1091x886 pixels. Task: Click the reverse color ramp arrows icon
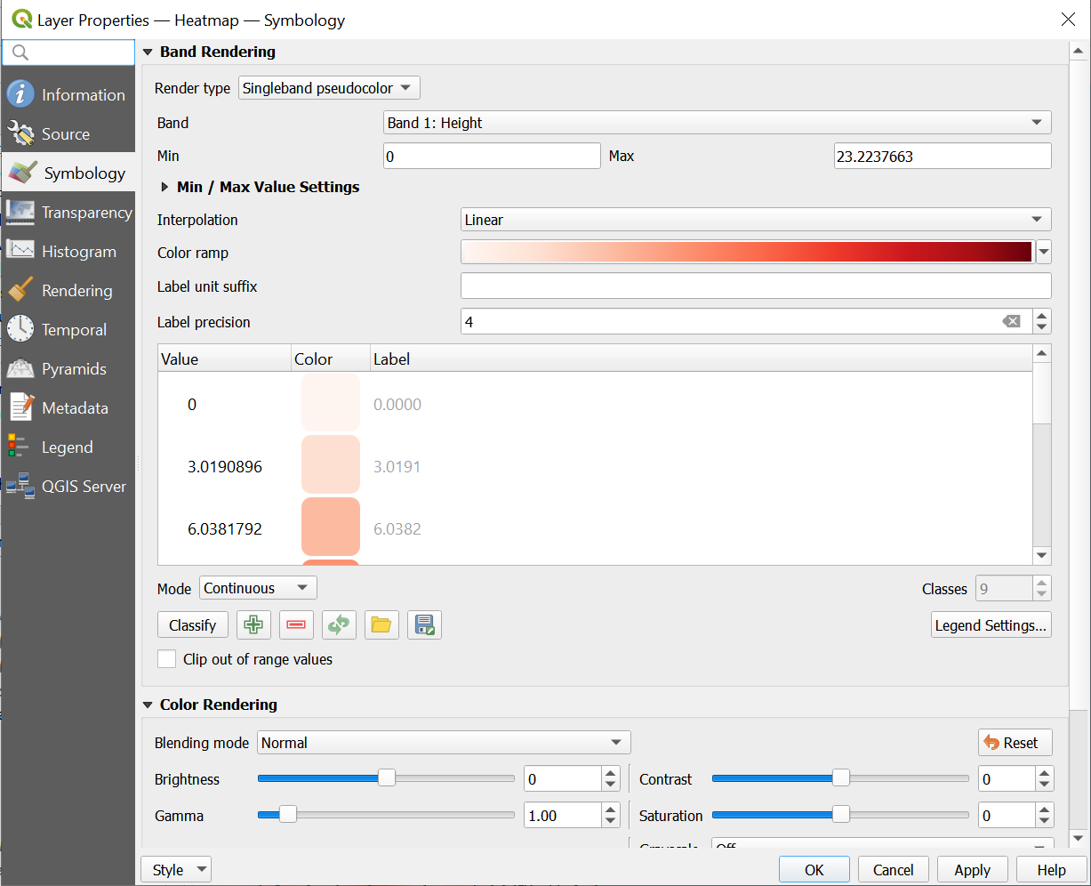click(x=339, y=625)
